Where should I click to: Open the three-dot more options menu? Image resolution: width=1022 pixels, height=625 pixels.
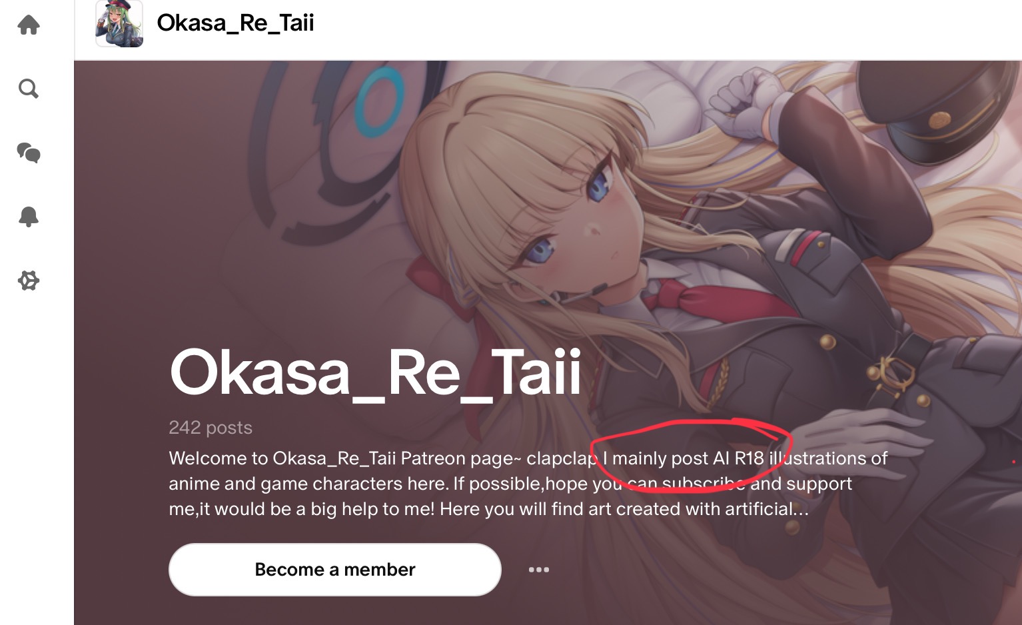click(x=539, y=570)
